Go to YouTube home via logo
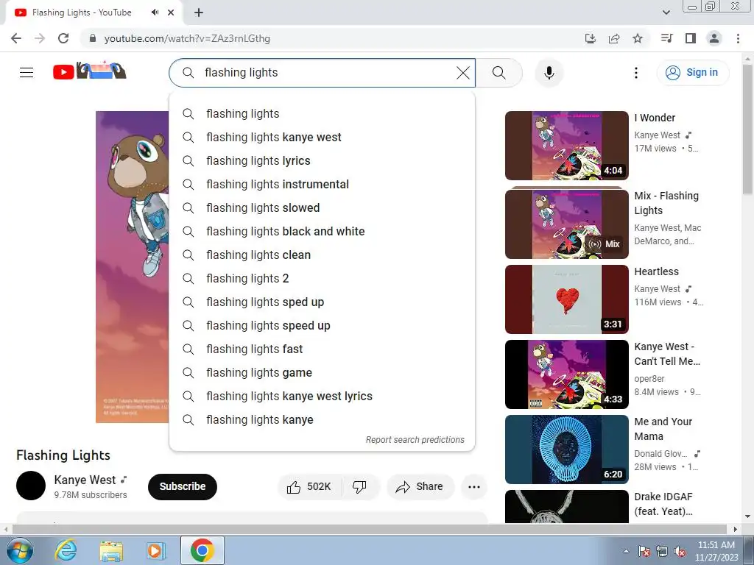The image size is (754, 565). pos(89,71)
